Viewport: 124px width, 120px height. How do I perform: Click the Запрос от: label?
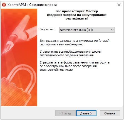click(47, 29)
